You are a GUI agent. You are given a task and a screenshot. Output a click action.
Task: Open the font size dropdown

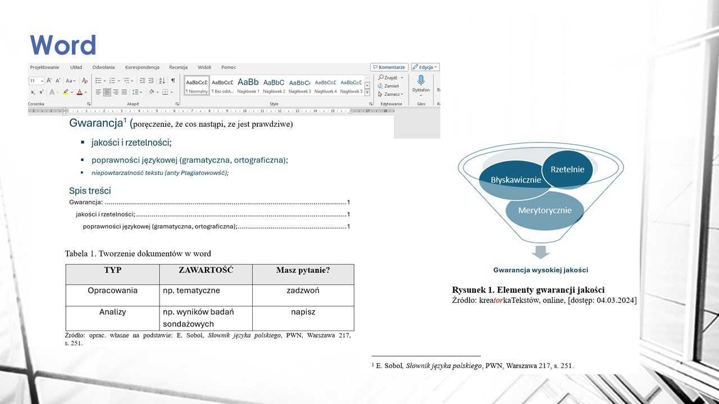coord(42,81)
